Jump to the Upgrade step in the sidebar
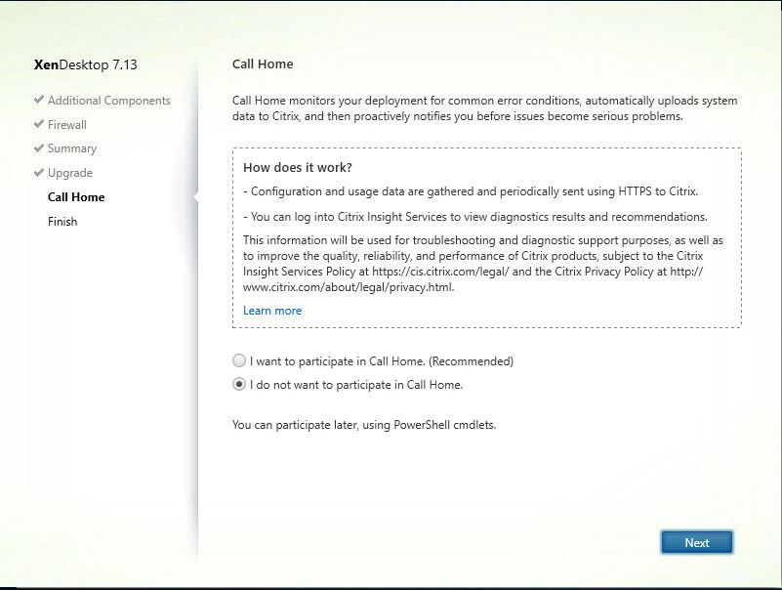Viewport: 782px width, 590px height. [70, 173]
